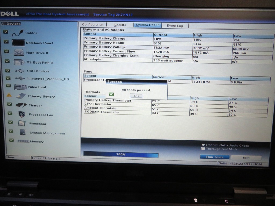Switch to the Event Log tab
Viewport: 275px width, 206px height.
[175, 26]
